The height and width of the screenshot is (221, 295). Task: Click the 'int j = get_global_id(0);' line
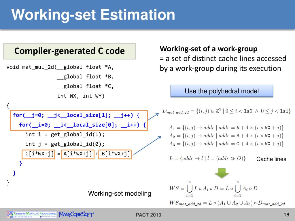click(65, 144)
